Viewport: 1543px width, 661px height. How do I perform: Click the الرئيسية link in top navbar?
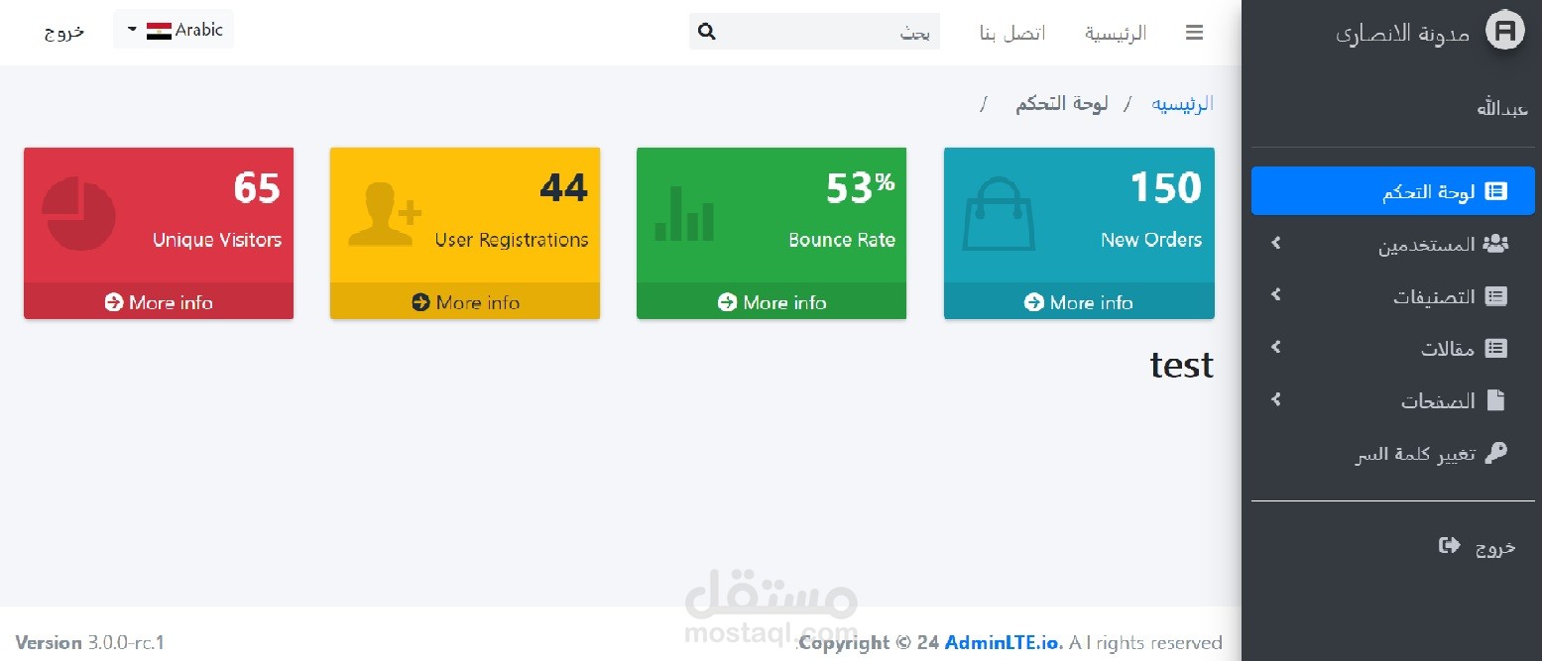coord(1115,33)
